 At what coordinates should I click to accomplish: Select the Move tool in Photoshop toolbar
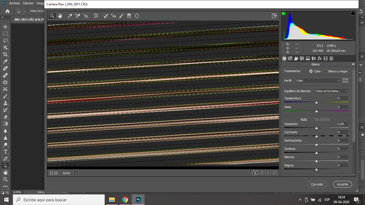tap(5, 27)
